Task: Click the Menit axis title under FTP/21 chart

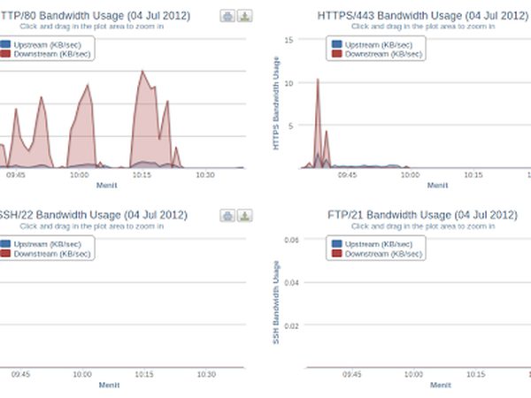Action: (x=441, y=385)
